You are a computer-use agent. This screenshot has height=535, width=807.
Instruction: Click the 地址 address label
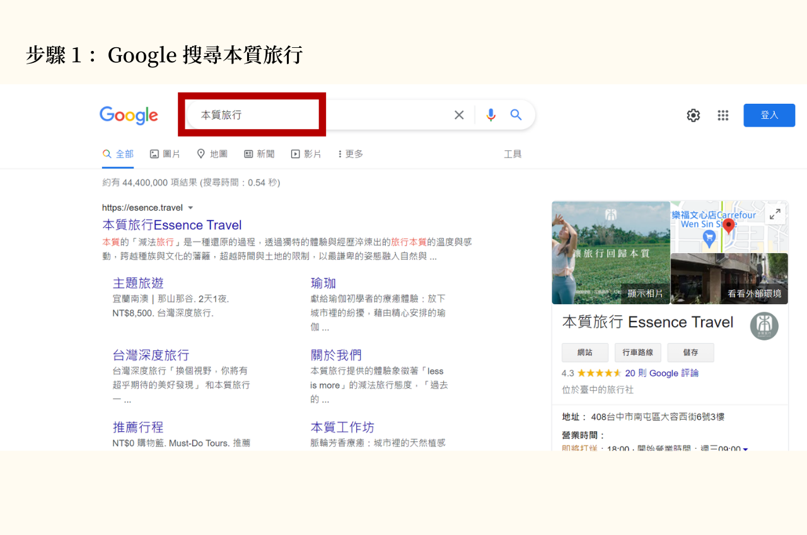[x=574, y=417]
